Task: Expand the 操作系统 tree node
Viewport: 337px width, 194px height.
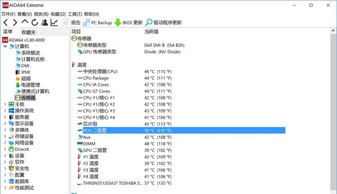Action: pos(5,111)
